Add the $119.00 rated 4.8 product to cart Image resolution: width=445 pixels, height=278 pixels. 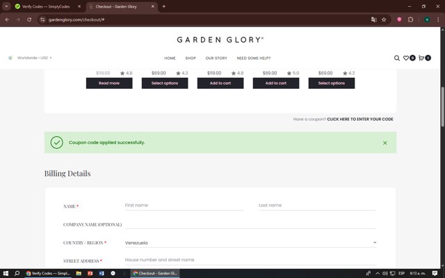[220, 83]
